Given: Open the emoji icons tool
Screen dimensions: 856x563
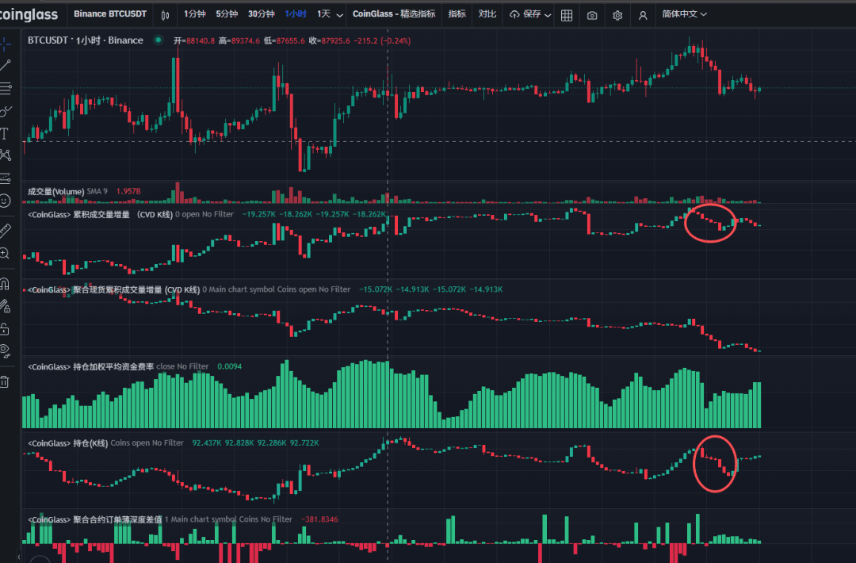Looking at the screenshot, I should [5, 201].
